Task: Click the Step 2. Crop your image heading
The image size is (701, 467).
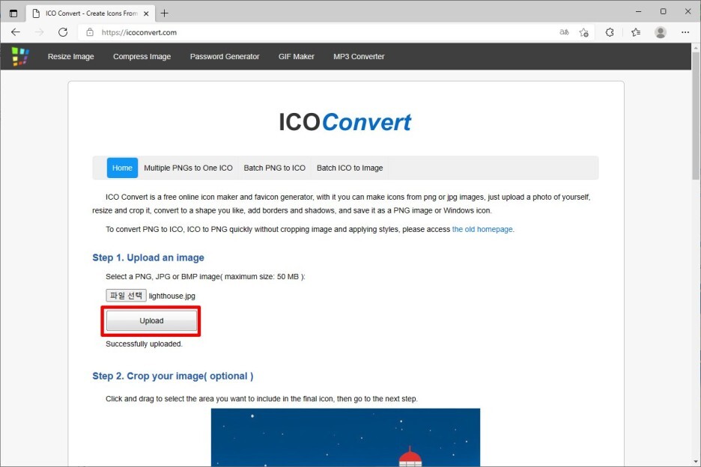Action: click(x=172, y=376)
